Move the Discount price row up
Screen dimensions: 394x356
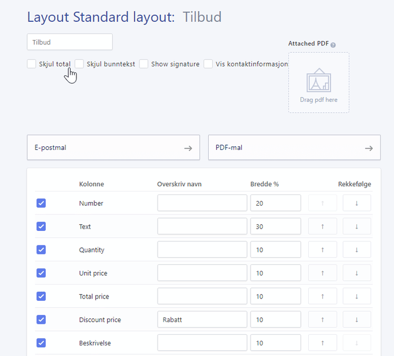[322, 320]
